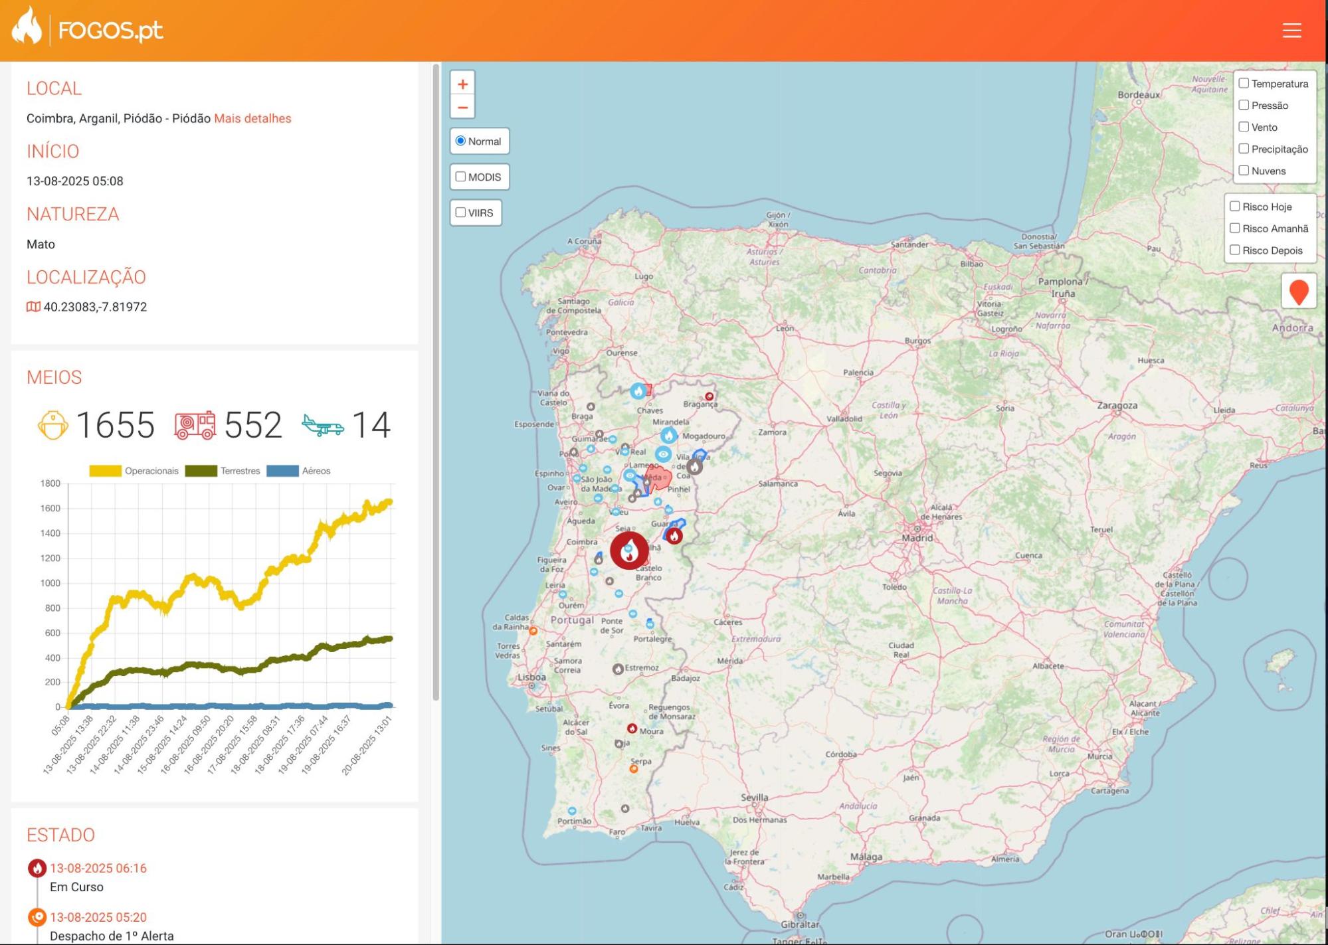
Task: Open the Mais detalhes link
Action: [x=252, y=118]
